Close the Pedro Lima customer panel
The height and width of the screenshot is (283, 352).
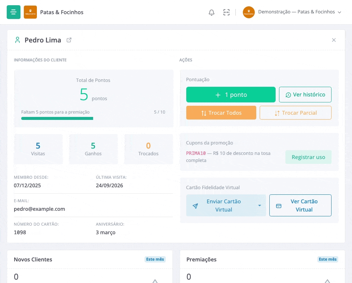(x=334, y=40)
